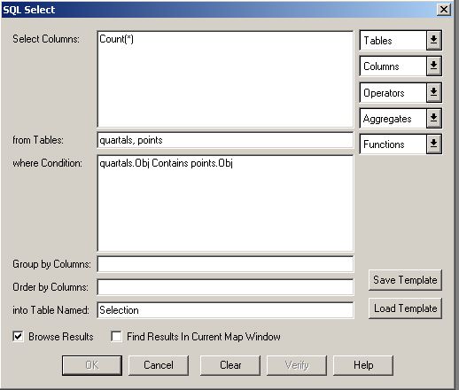
Task: Open the Tables dropdown arrow
Action: [433, 40]
